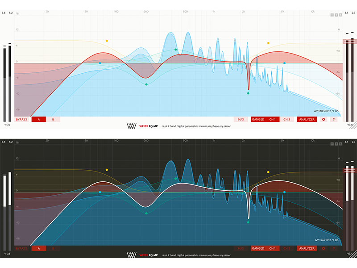Toggle the ANALYZER in the dark panel
The image size is (357, 268).
pyautogui.click(x=307, y=248)
